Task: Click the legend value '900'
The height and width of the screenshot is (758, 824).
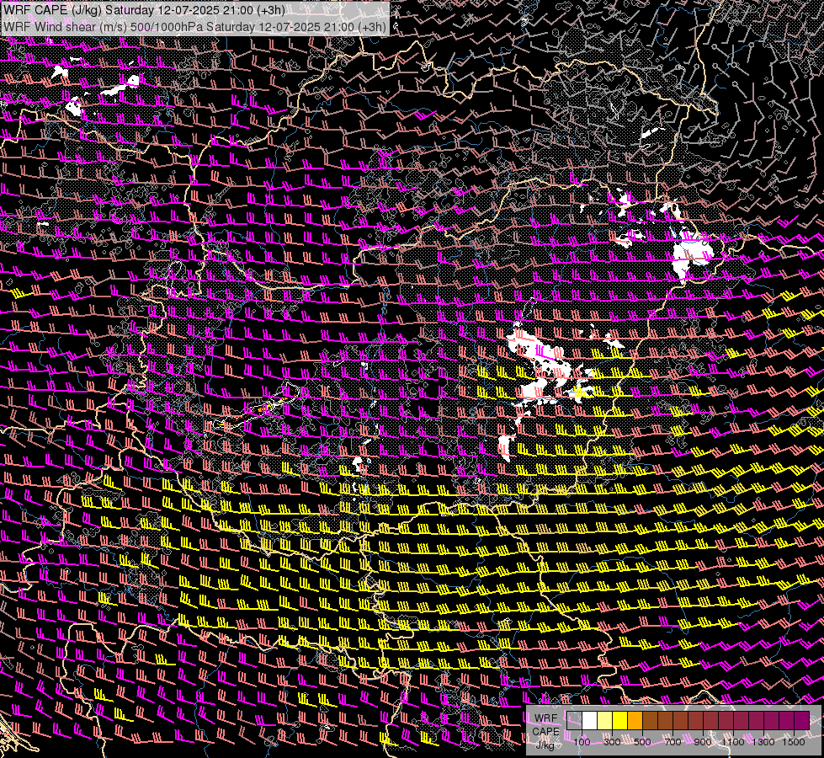Action: [x=703, y=742]
